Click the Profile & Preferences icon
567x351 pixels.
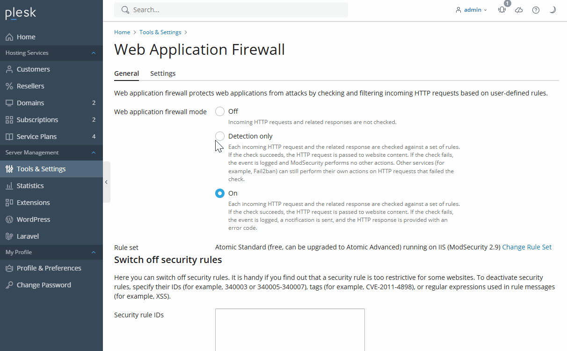click(9, 268)
